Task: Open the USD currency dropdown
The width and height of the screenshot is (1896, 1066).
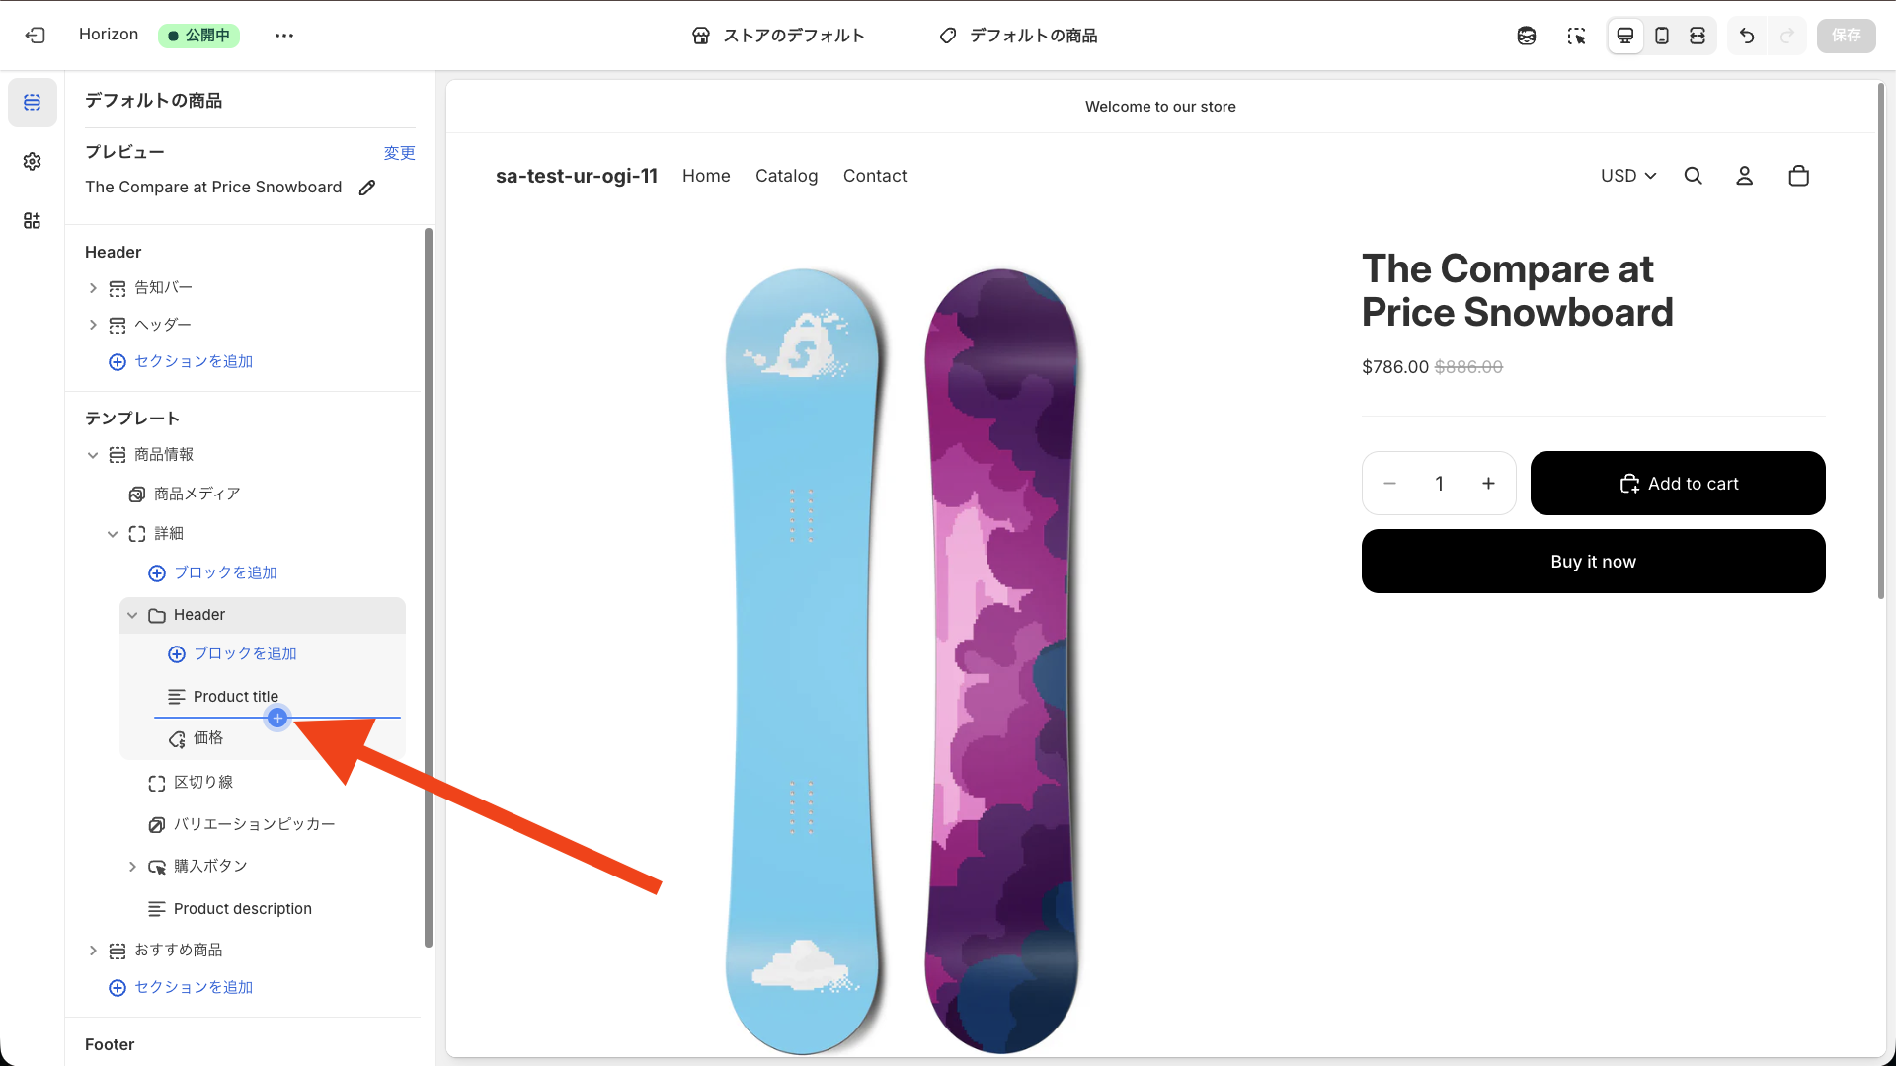Action: tap(1627, 176)
